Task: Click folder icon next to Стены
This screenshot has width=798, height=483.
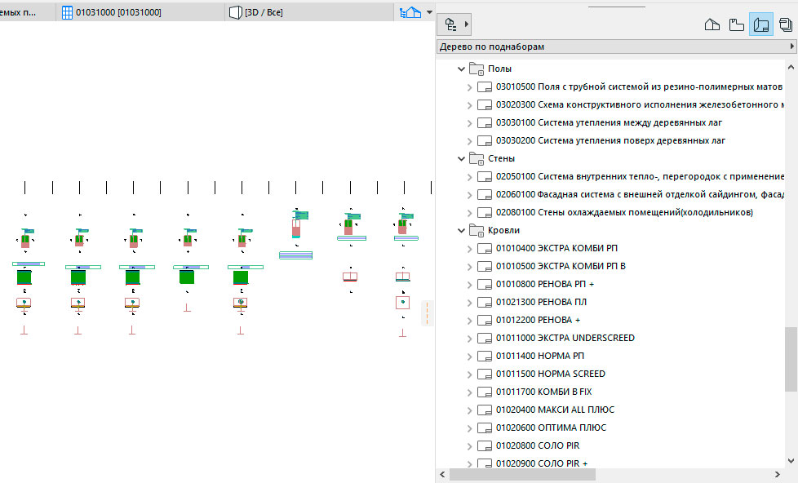Action: click(x=477, y=159)
